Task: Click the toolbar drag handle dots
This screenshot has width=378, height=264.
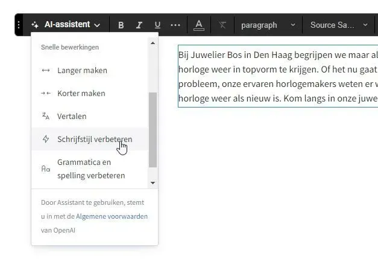Action: pyautogui.click(x=19, y=25)
